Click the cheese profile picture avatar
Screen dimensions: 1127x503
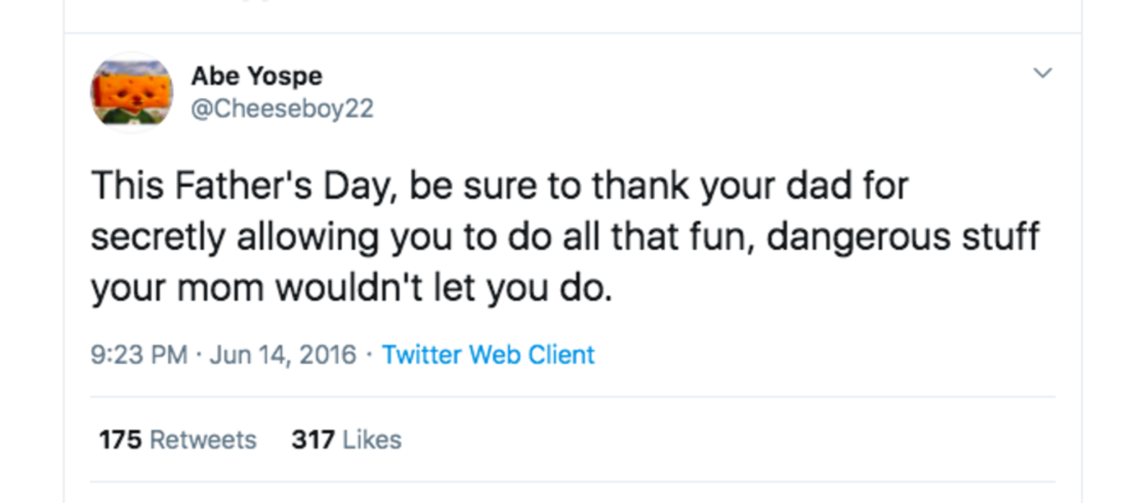pyautogui.click(x=131, y=92)
